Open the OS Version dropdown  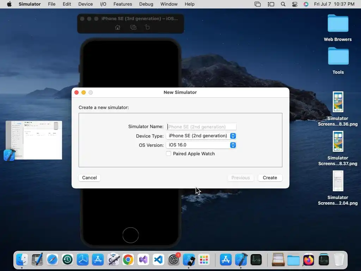pos(201,145)
